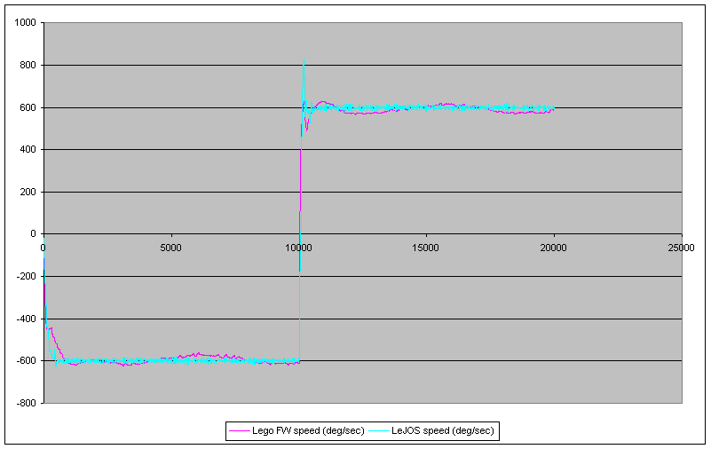Click the magenta legend line marker

click(x=240, y=431)
